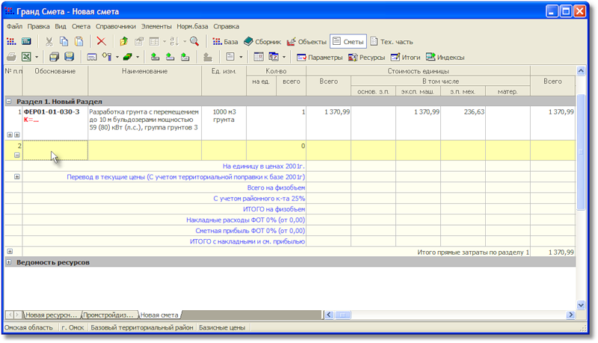Click the save-all stacked disks icon
The height and width of the screenshot is (343, 598).
pyautogui.click(x=54, y=57)
